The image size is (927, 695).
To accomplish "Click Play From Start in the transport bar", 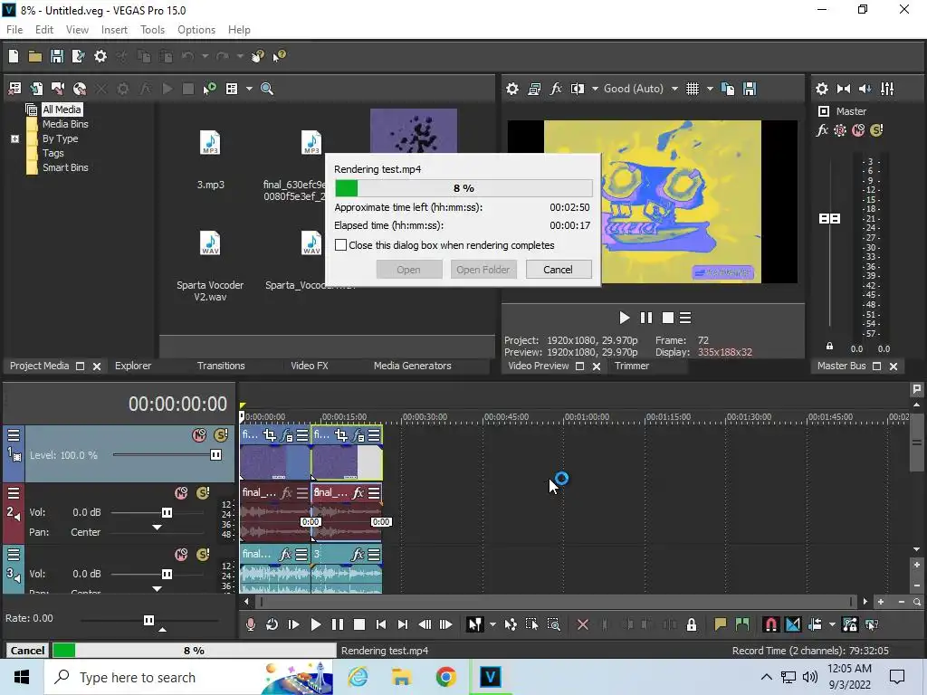I will (294, 624).
